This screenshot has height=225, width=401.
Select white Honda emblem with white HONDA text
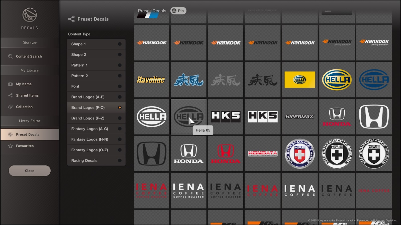click(x=188, y=154)
